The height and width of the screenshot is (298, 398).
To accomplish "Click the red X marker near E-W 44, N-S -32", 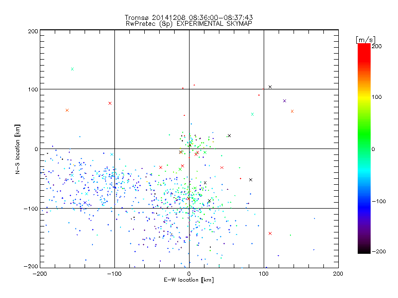I will (x=222, y=167).
